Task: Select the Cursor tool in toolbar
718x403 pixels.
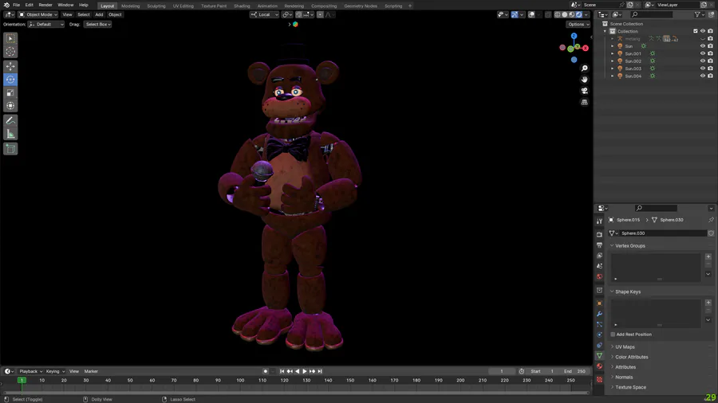Action: click(10, 52)
